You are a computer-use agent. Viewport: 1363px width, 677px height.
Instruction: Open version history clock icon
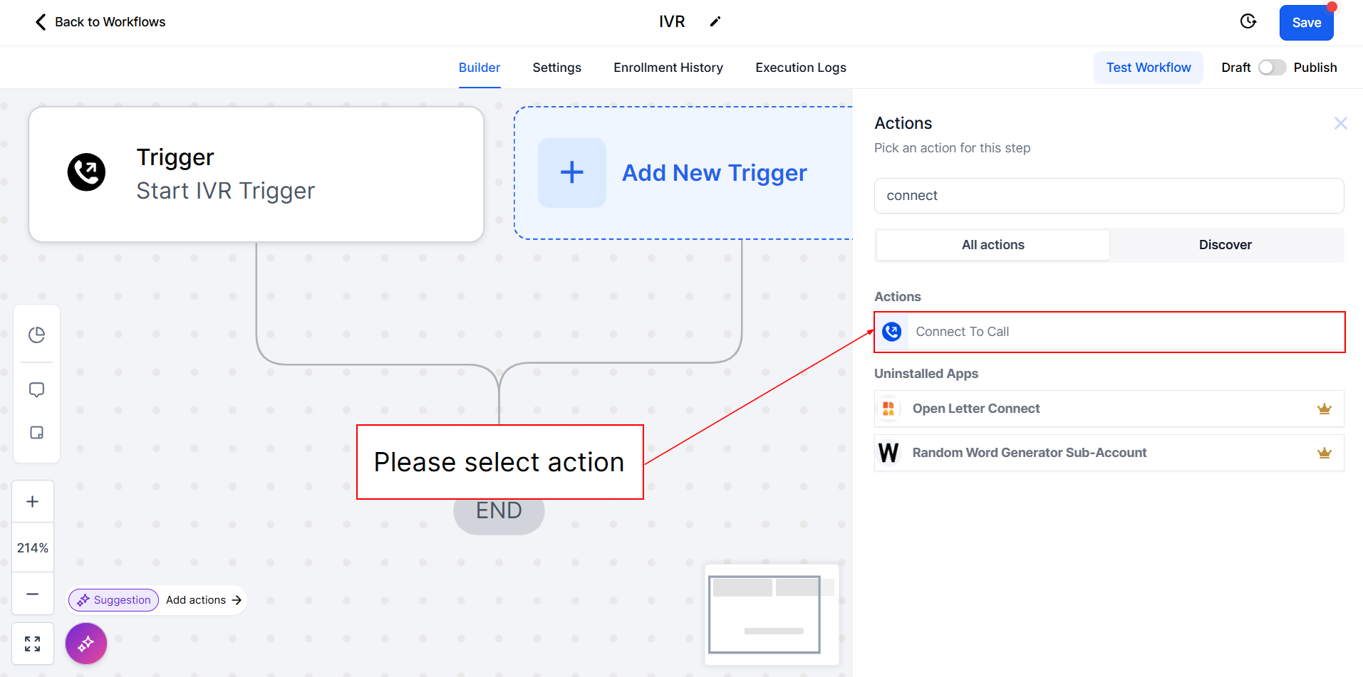point(1248,21)
